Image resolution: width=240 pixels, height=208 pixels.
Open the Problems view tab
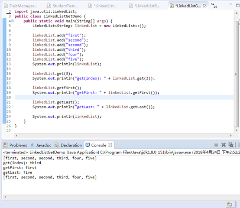click(x=15, y=145)
